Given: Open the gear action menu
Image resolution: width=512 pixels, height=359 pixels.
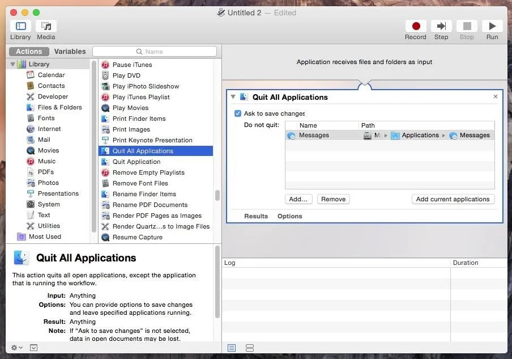Looking at the screenshot, I should tap(16, 348).
